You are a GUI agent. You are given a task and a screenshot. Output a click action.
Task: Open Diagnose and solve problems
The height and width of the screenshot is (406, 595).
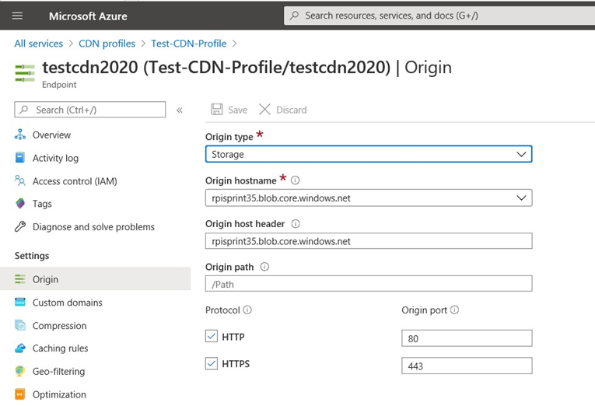click(x=93, y=227)
